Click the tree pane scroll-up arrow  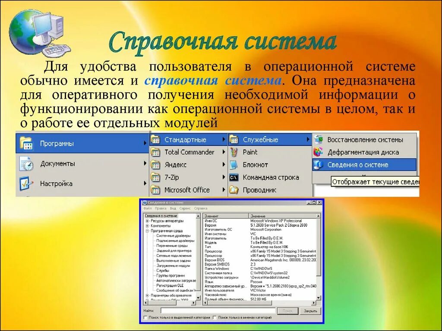tap(198, 216)
